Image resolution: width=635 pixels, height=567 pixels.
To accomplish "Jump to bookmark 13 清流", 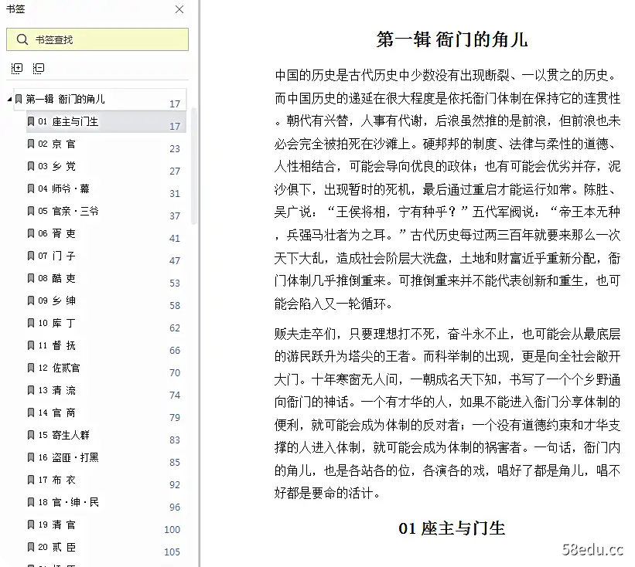I will pos(106,390).
